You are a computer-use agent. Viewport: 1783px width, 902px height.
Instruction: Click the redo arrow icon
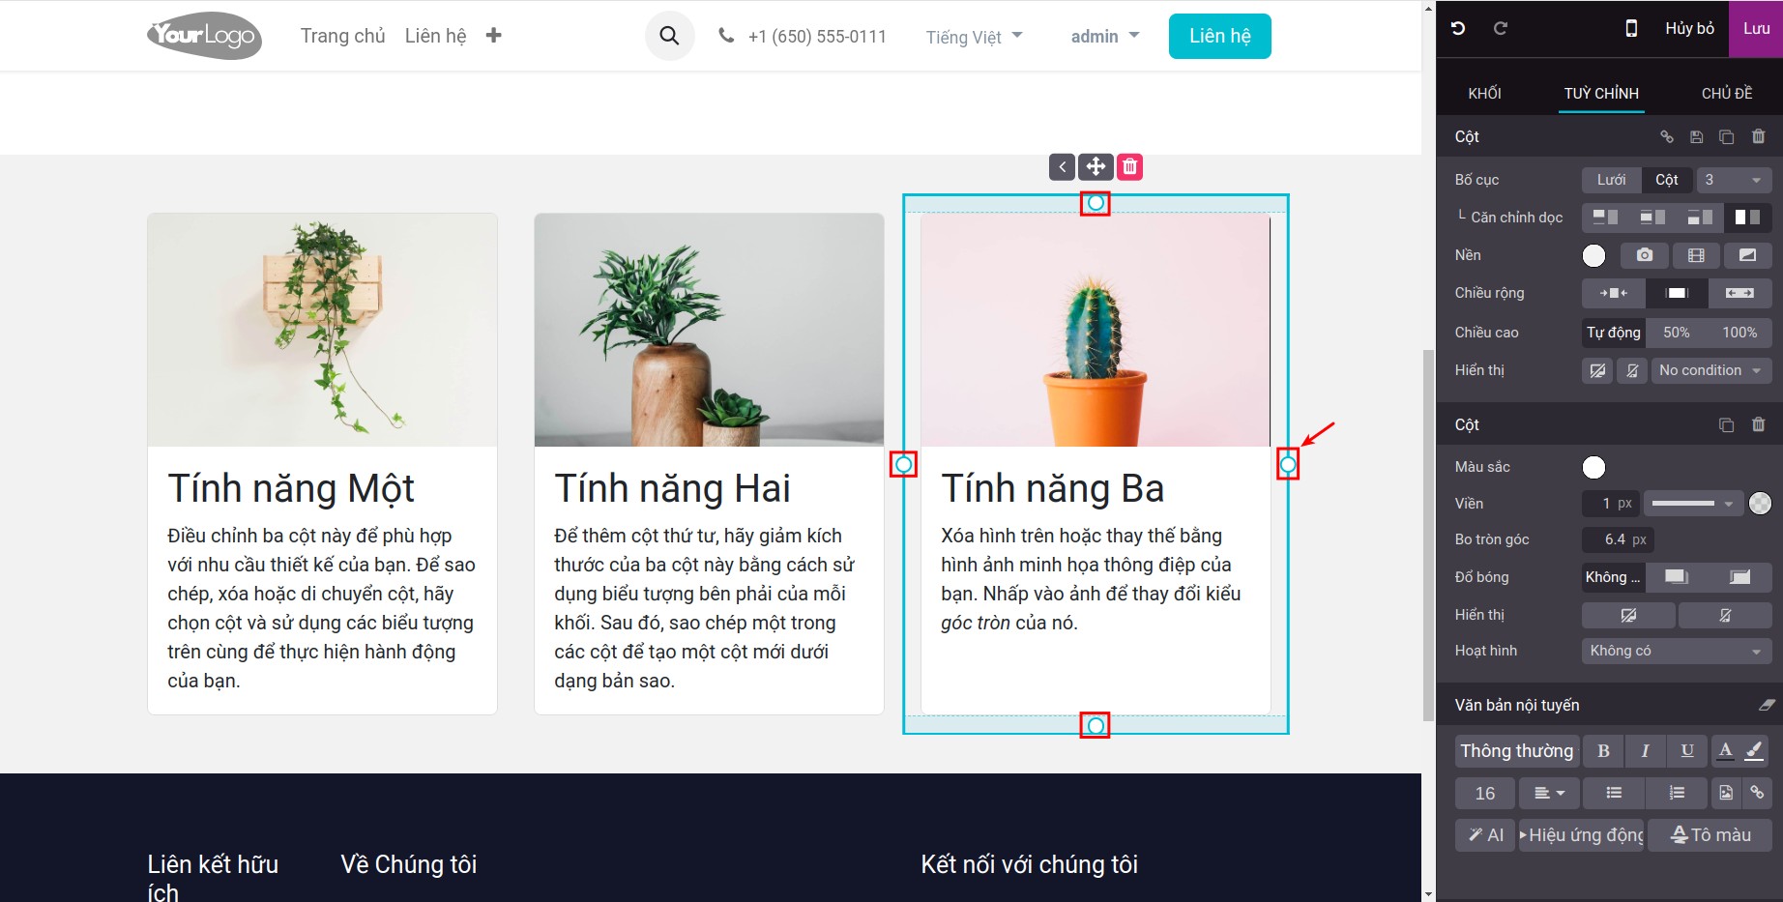pos(1501,28)
